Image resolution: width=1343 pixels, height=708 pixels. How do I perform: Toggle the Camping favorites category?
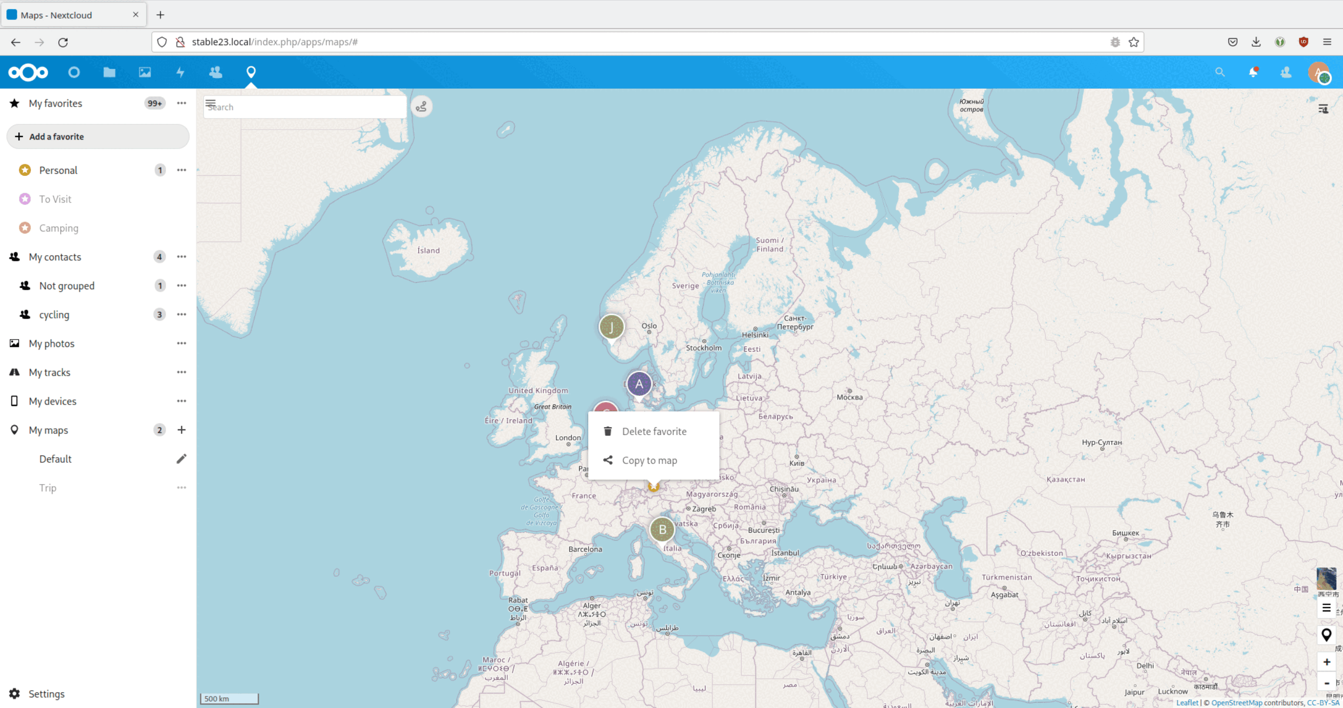tap(59, 228)
